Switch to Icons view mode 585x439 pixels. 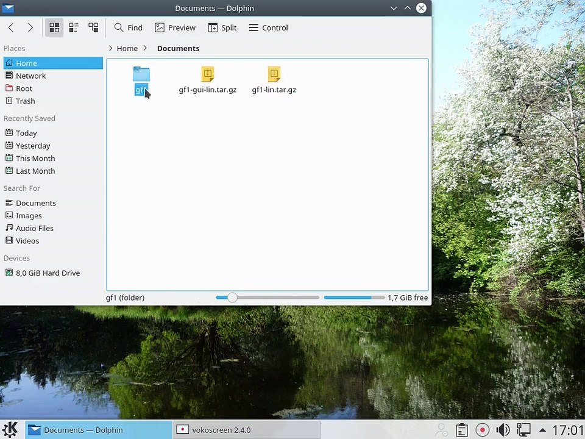click(54, 27)
